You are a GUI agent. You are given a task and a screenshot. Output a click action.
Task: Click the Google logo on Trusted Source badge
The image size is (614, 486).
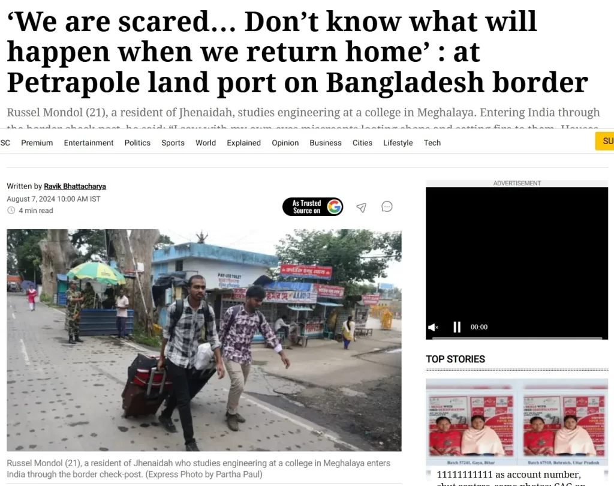click(334, 206)
